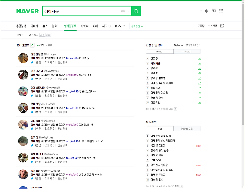
Task: Click news topic 북미 정상회담
Action: [158, 145]
